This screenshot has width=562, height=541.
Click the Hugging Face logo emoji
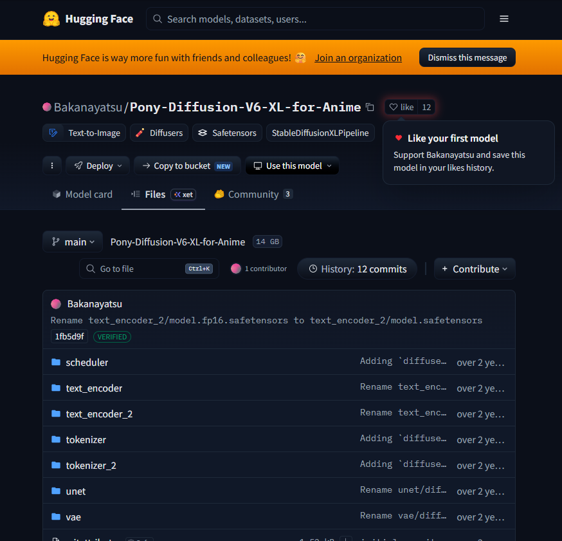tap(51, 19)
